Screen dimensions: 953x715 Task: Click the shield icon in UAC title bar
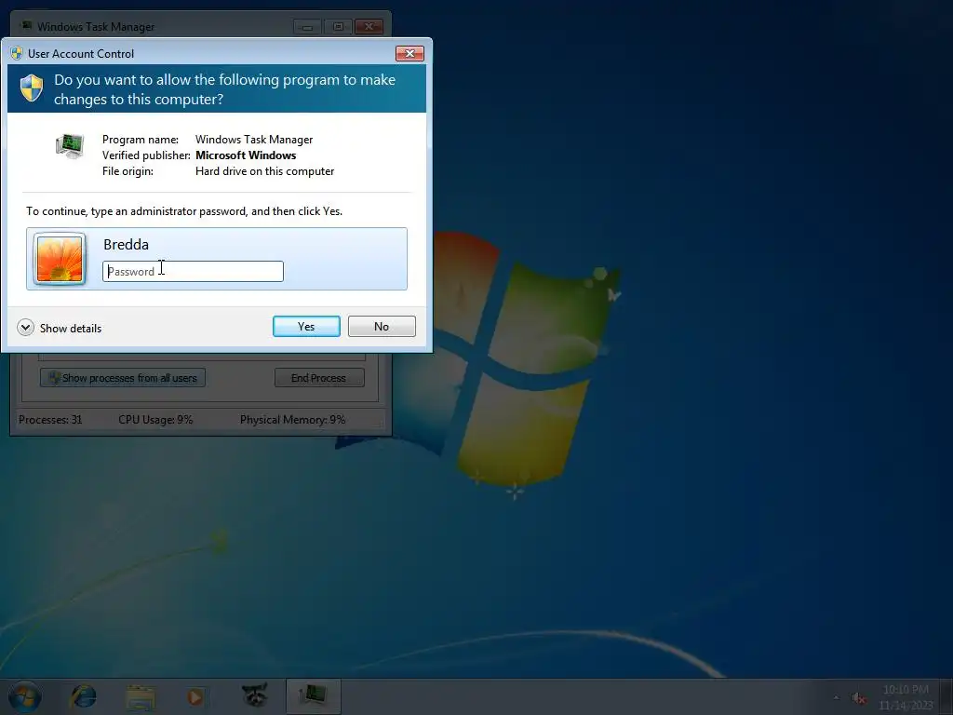(17, 53)
